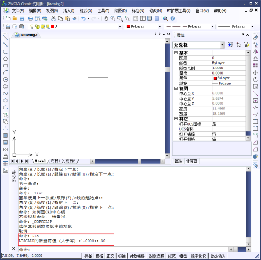261x260 pixels.
Task: Click the red layer color swatch
Action: (53, 27)
